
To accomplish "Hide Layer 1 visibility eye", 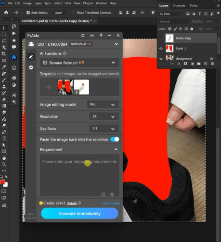I will (161, 49).
